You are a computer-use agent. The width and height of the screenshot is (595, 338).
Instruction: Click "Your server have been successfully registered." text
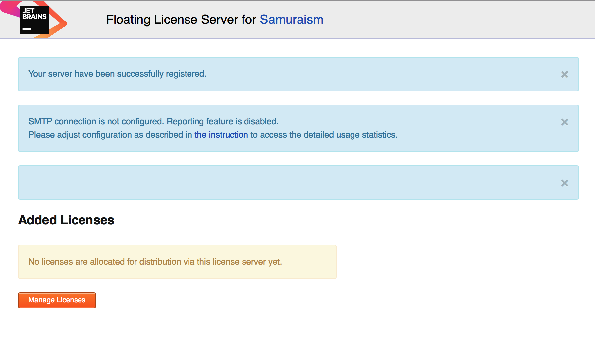pos(117,74)
